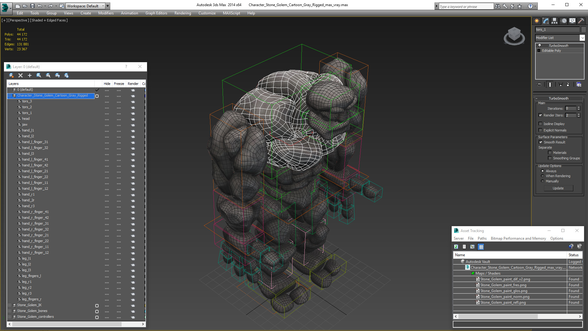Select Table View icon in Asset Tracking
This screenshot has width=588, height=331.
pyautogui.click(x=481, y=247)
